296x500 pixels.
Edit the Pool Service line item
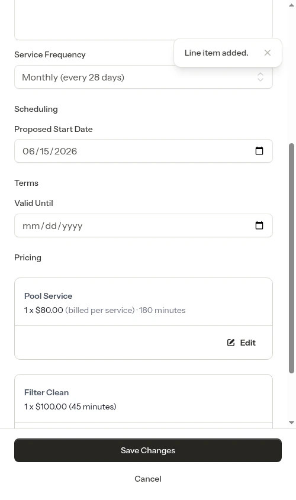(x=242, y=343)
